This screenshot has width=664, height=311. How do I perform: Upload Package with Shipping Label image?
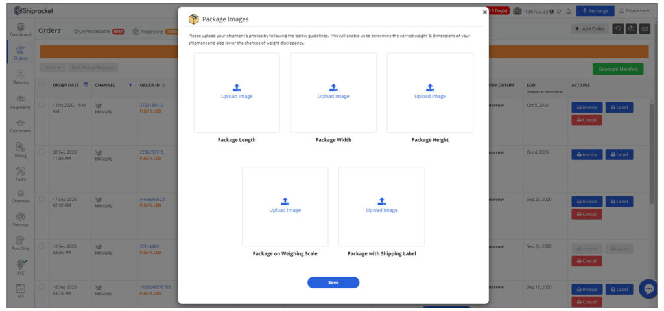point(381,205)
